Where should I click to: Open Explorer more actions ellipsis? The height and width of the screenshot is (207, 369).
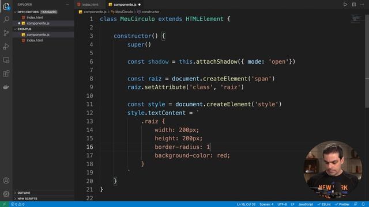67,5
